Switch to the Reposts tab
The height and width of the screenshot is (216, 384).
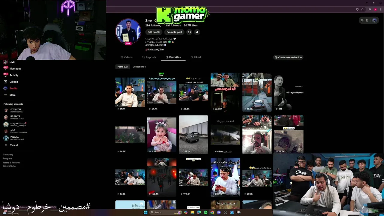click(x=149, y=57)
